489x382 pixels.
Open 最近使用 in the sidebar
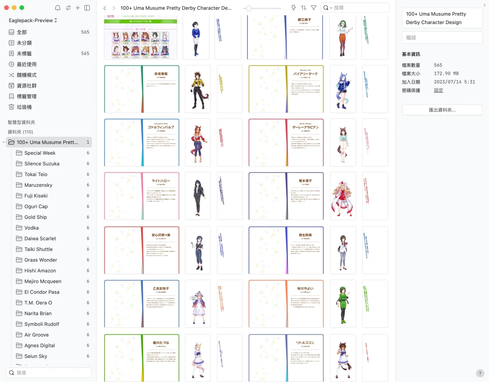pyautogui.click(x=49, y=64)
